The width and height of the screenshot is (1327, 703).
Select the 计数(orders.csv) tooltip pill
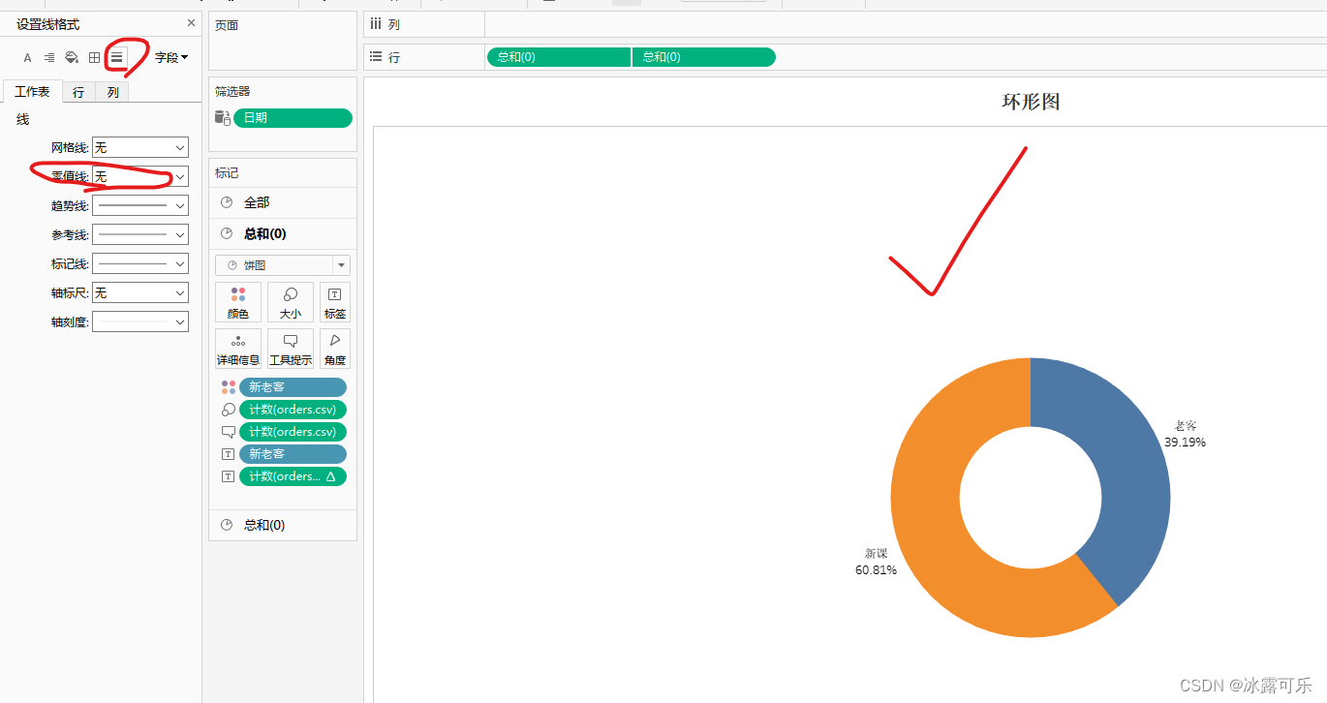[293, 432]
